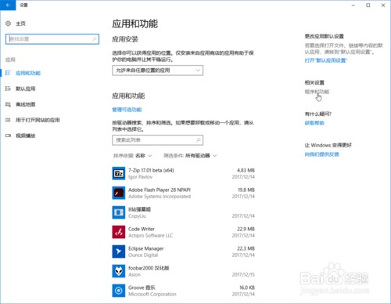Image resolution: width=391 pixels, height=304 pixels.
Task: Click the Groove 音乐 app icon
Action: pos(119,291)
